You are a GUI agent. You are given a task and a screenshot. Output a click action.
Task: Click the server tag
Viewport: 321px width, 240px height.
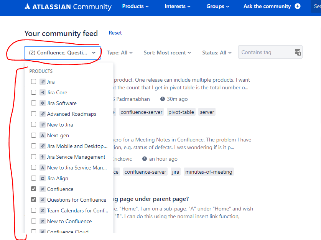(x=207, y=112)
